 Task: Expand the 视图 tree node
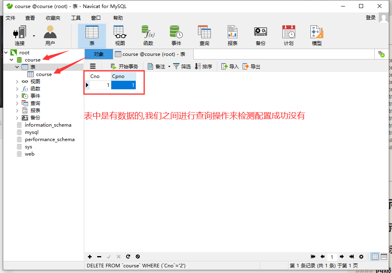tap(17, 82)
